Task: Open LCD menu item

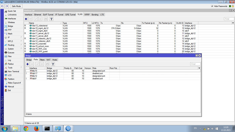Action: [x=10, y=75]
